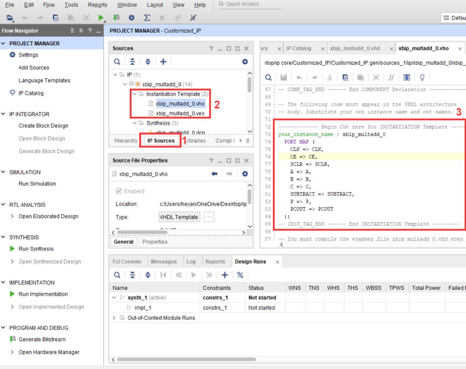Screen dimensions: 466x369
Task: Open Source File Properties settings gear
Action: click(x=245, y=174)
